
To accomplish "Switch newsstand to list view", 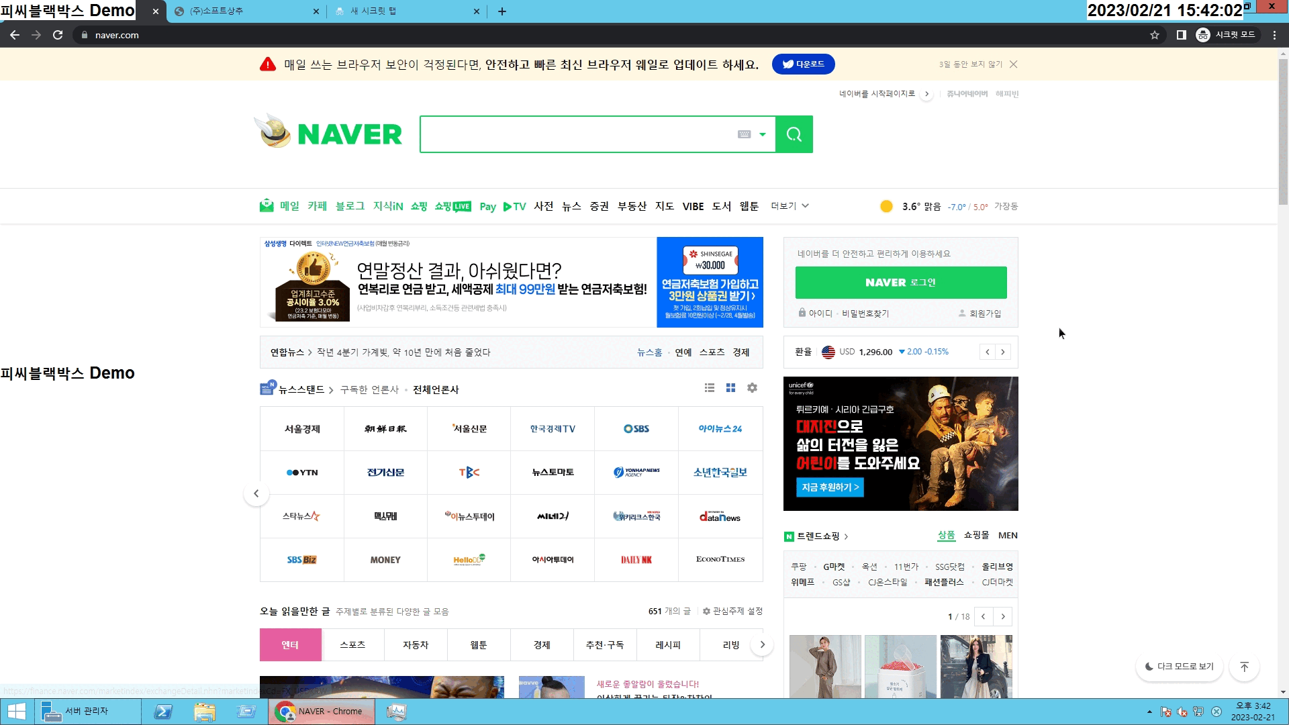I will (x=710, y=388).
